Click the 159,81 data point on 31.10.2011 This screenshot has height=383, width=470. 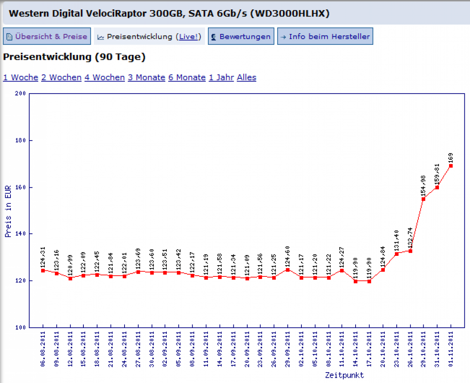pyautogui.click(x=437, y=187)
